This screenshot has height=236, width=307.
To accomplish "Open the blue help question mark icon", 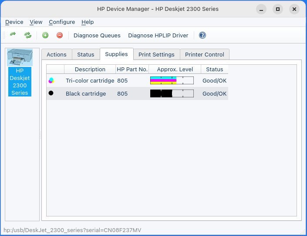I will click(202, 35).
